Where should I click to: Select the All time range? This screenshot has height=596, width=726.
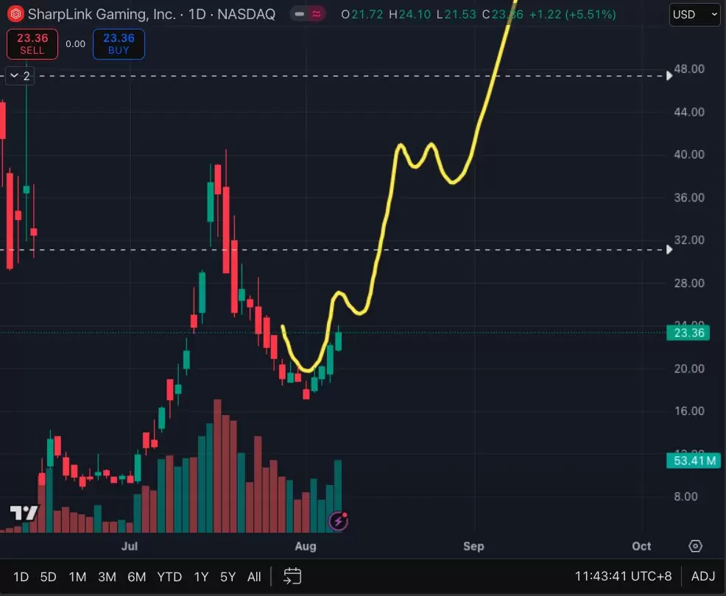coord(254,577)
